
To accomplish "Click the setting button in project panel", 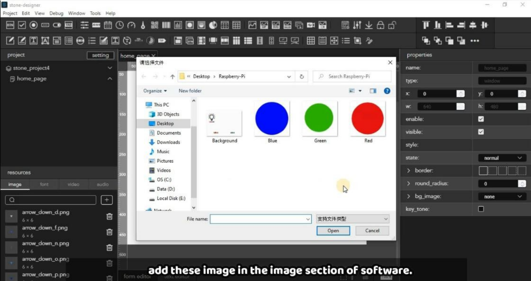I will pyautogui.click(x=100, y=55).
